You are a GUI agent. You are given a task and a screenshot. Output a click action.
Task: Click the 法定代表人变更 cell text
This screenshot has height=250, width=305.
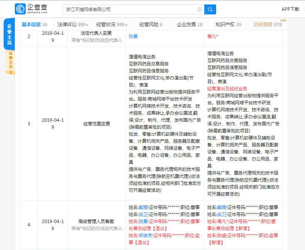pos(96,33)
